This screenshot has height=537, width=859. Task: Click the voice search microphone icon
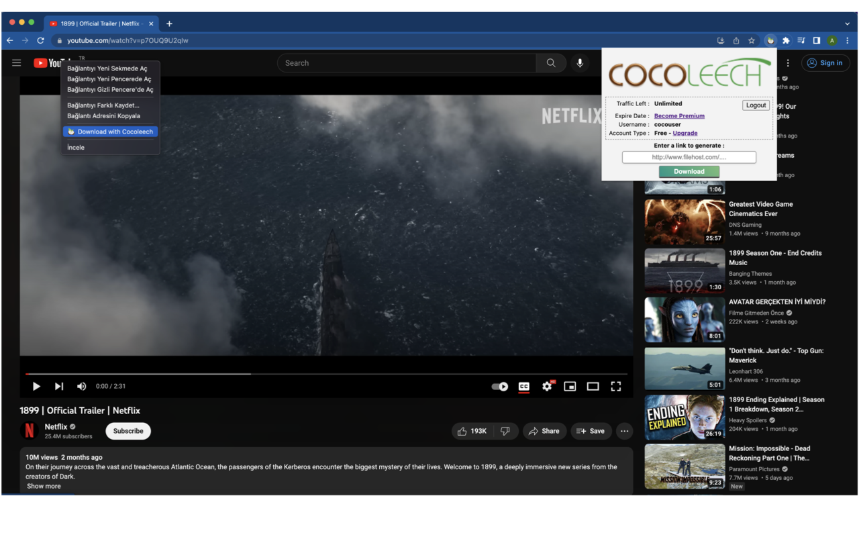click(x=580, y=63)
